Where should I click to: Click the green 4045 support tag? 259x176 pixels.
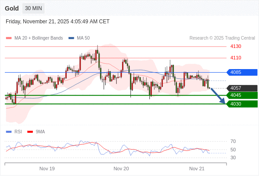(x=242, y=95)
